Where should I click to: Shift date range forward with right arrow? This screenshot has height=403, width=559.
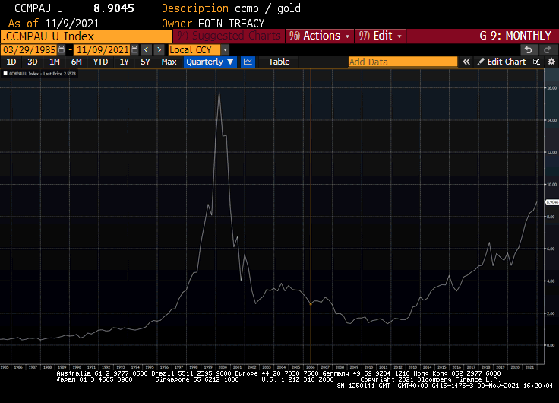(159, 49)
